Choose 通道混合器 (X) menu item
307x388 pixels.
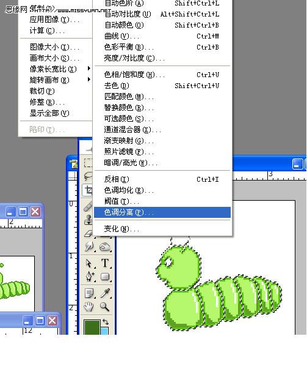(162, 129)
